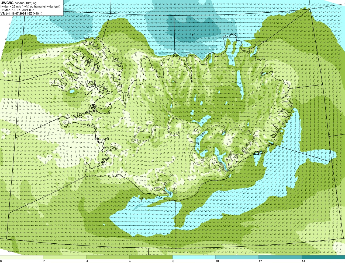This screenshot has width=345, height=263.
Task: Select the 8–10 m/s light cyan colorbar segment
Action: (194, 257)
